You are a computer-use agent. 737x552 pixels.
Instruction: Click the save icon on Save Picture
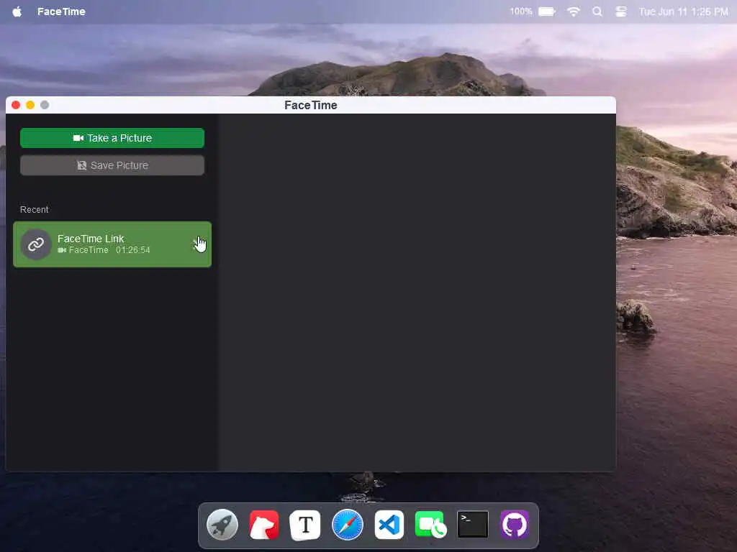pos(82,165)
